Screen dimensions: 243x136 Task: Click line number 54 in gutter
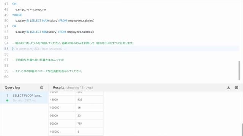click(6, 43)
